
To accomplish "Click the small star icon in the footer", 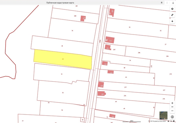I will pos(171,121).
